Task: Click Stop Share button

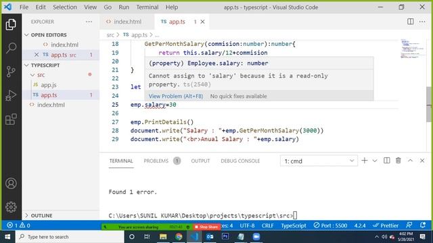Action: pos(206,227)
